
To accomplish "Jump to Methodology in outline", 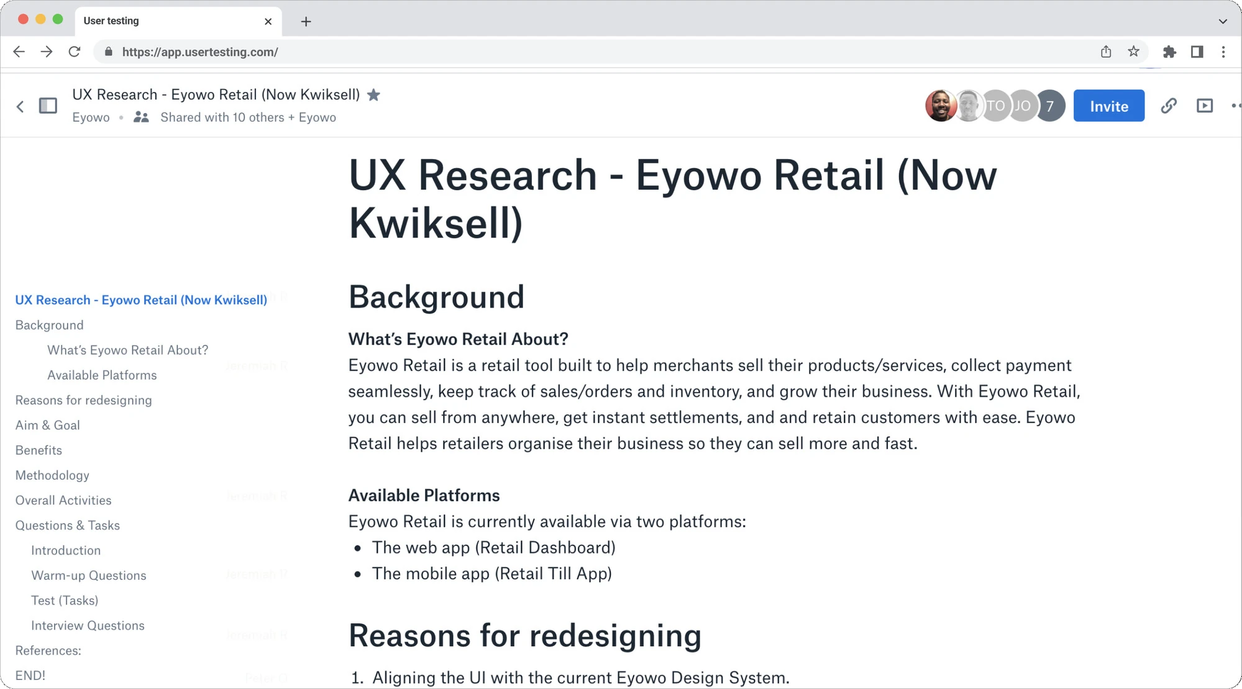I will coord(52,475).
